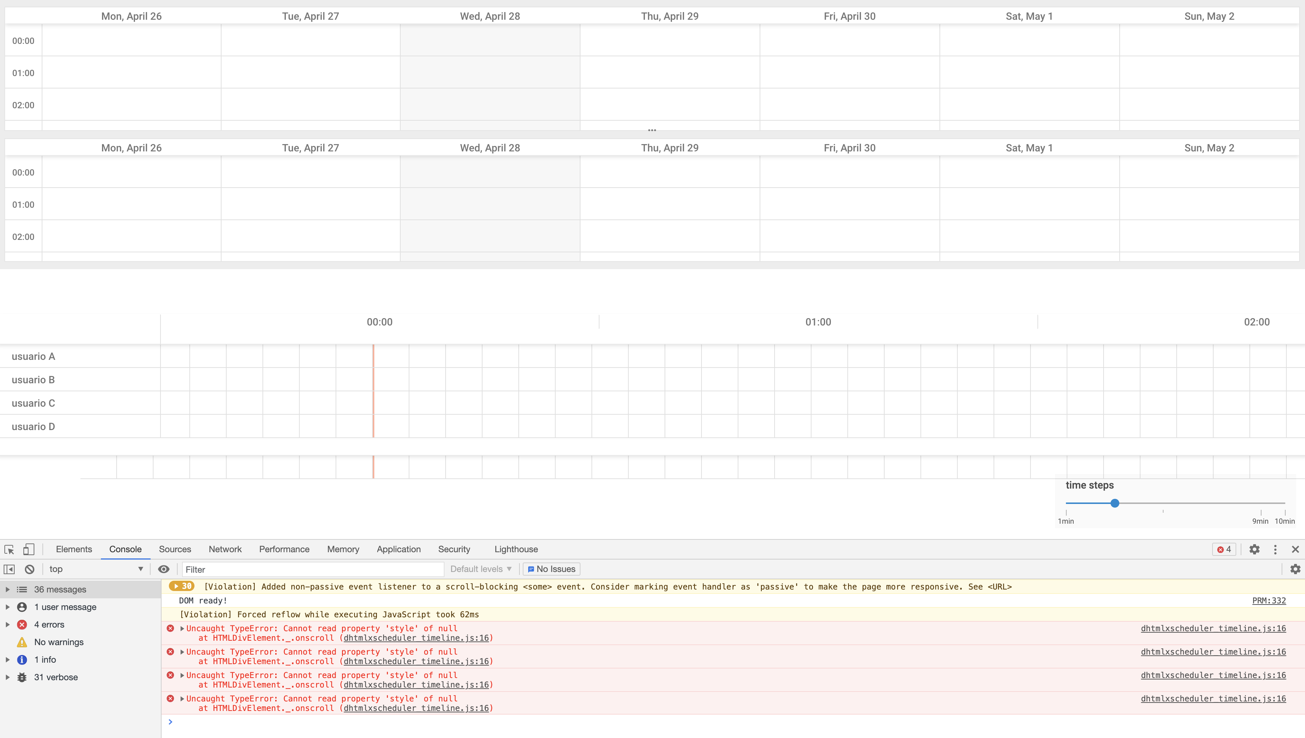The height and width of the screenshot is (738, 1305).
Task: Expand the 1 info group arrow
Action: click(8, 659)
